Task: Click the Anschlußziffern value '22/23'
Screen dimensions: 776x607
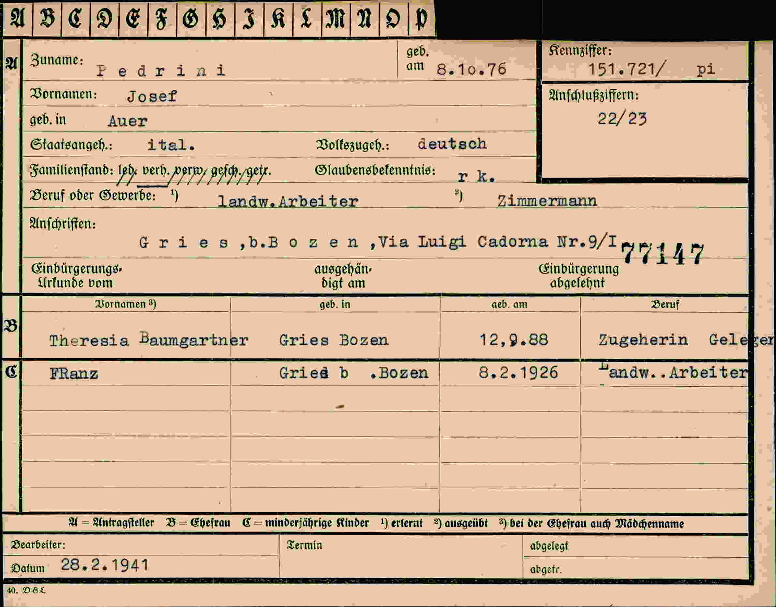Action: click(x=622, y=119)
